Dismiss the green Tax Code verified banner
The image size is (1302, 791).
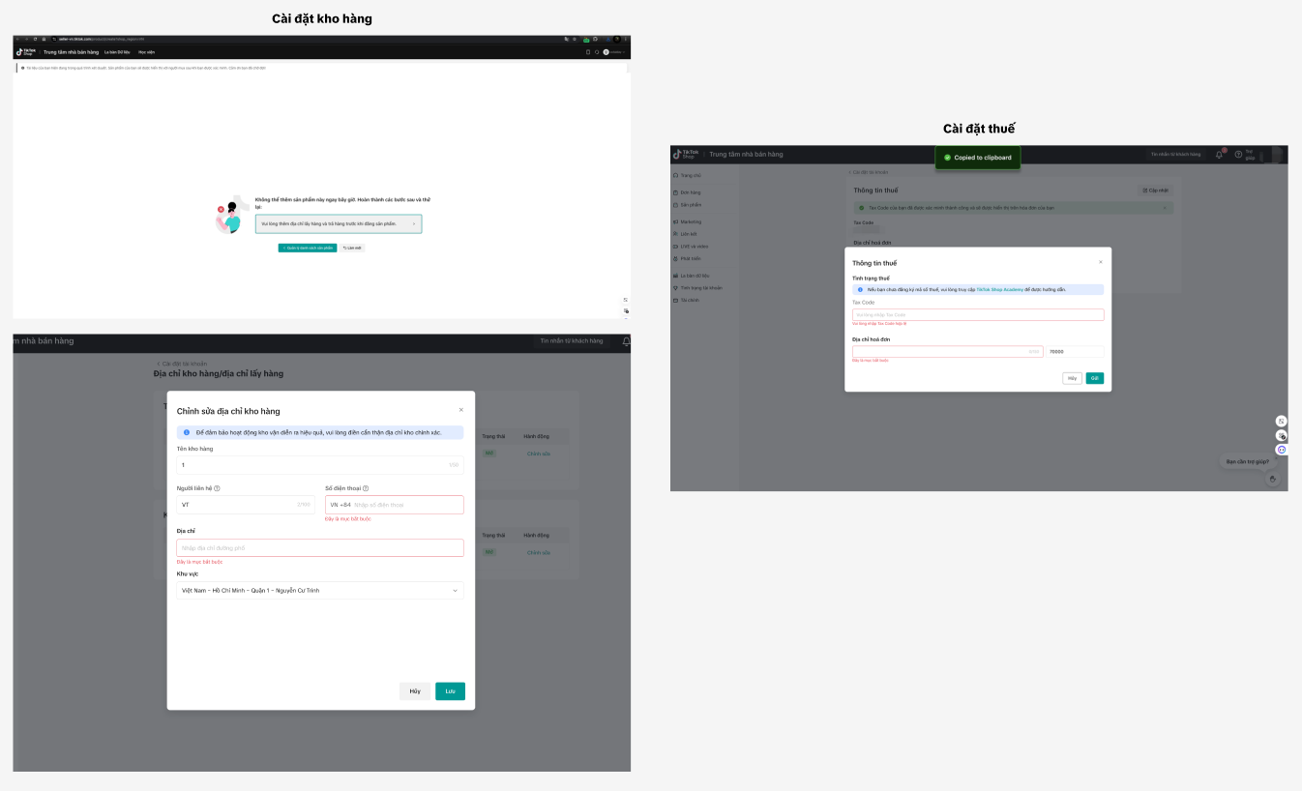coord(1164,208)
